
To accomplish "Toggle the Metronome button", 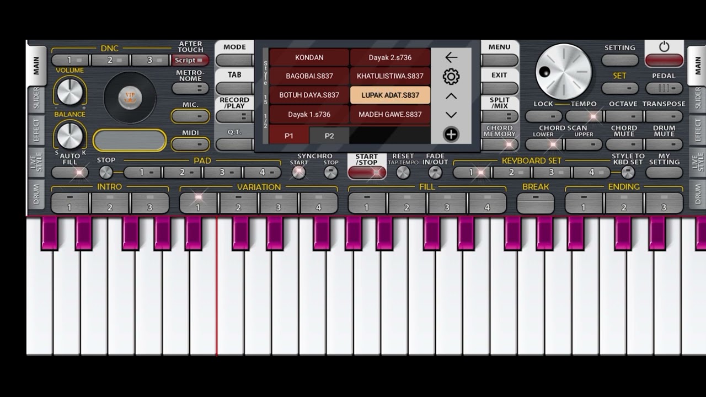I will pyautogui.click(x=190, y=88).
